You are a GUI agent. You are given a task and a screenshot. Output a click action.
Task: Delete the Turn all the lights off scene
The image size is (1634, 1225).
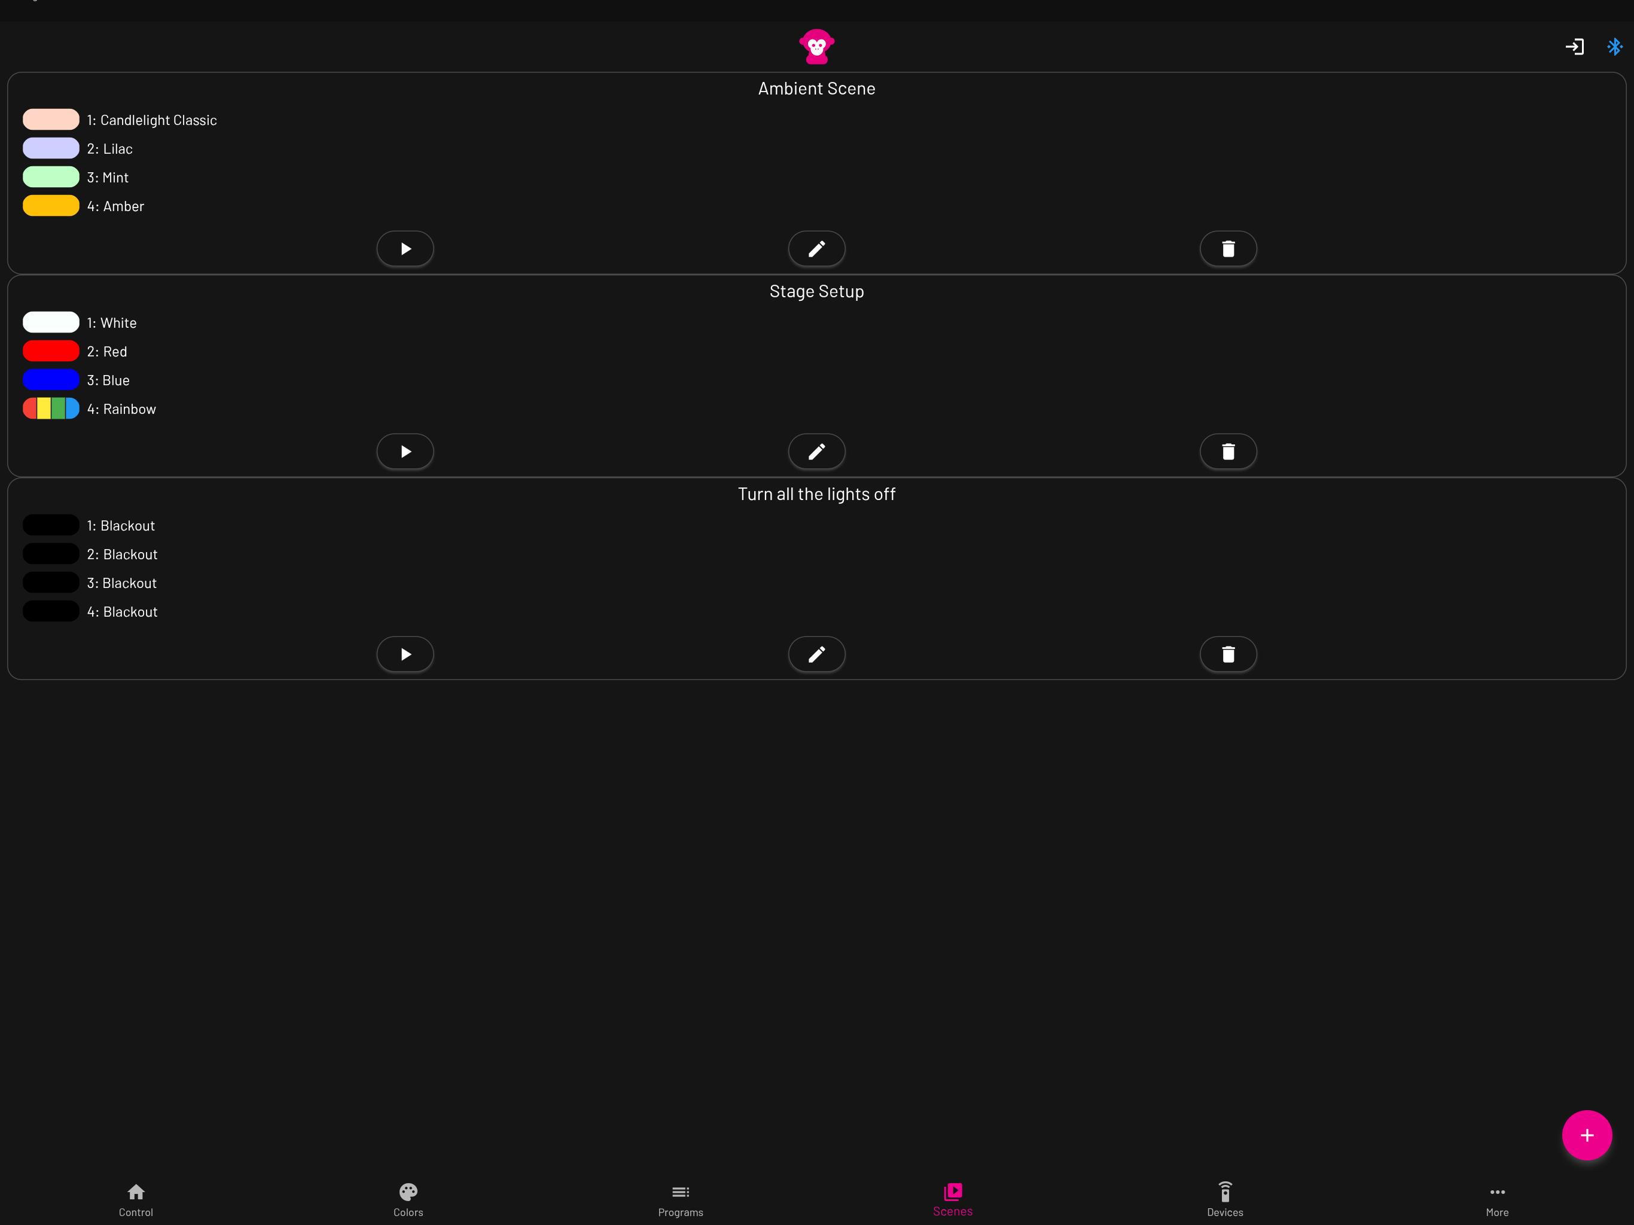[1227, 654]
